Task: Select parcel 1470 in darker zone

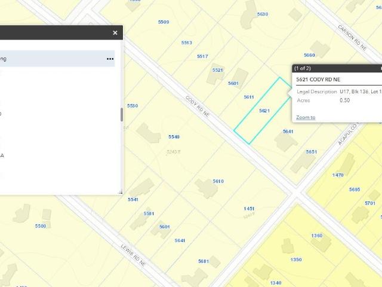Action: point(338,175)
